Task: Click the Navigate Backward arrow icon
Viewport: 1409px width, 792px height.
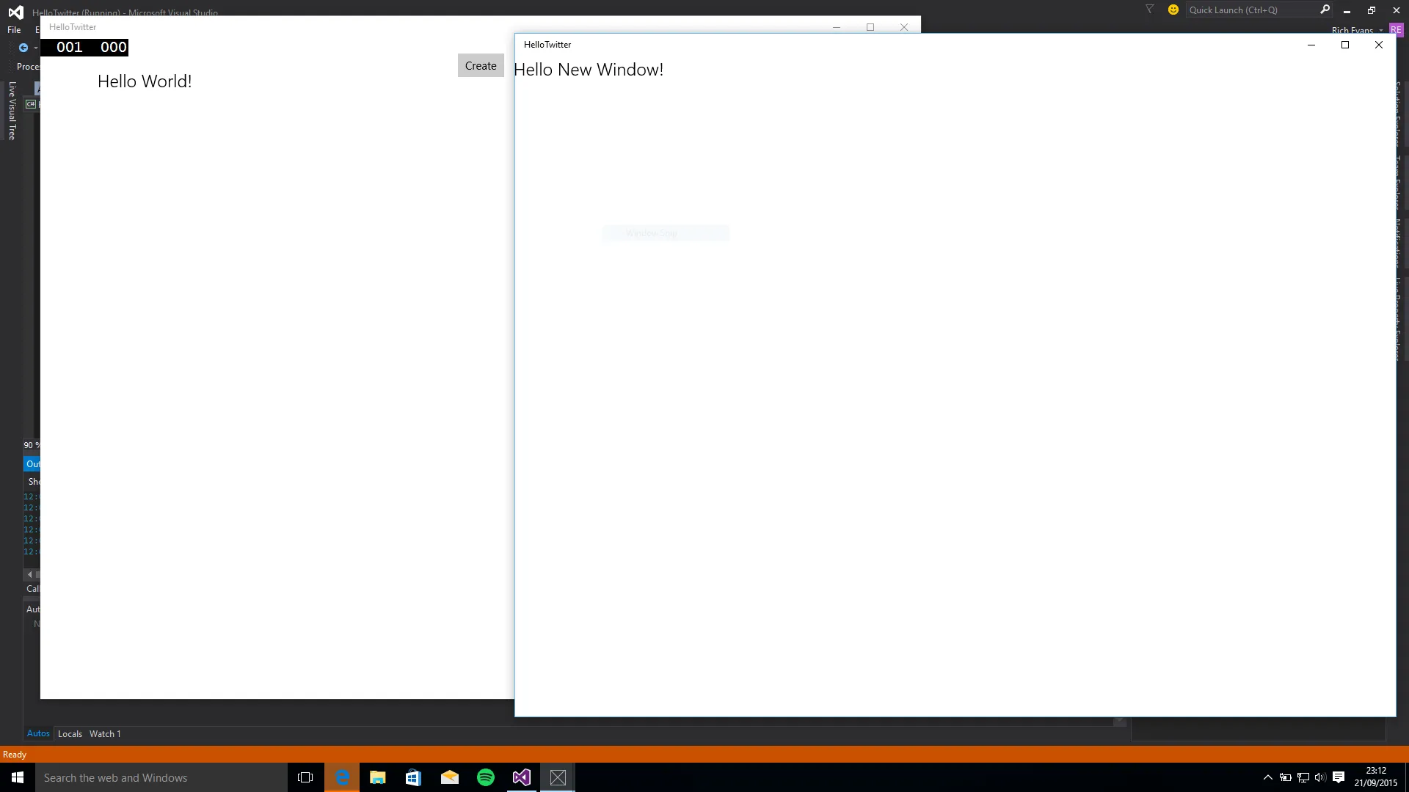Action: 23,48
